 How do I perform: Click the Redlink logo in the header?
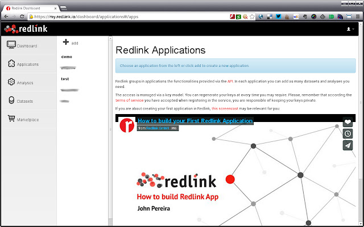point(26,29)
